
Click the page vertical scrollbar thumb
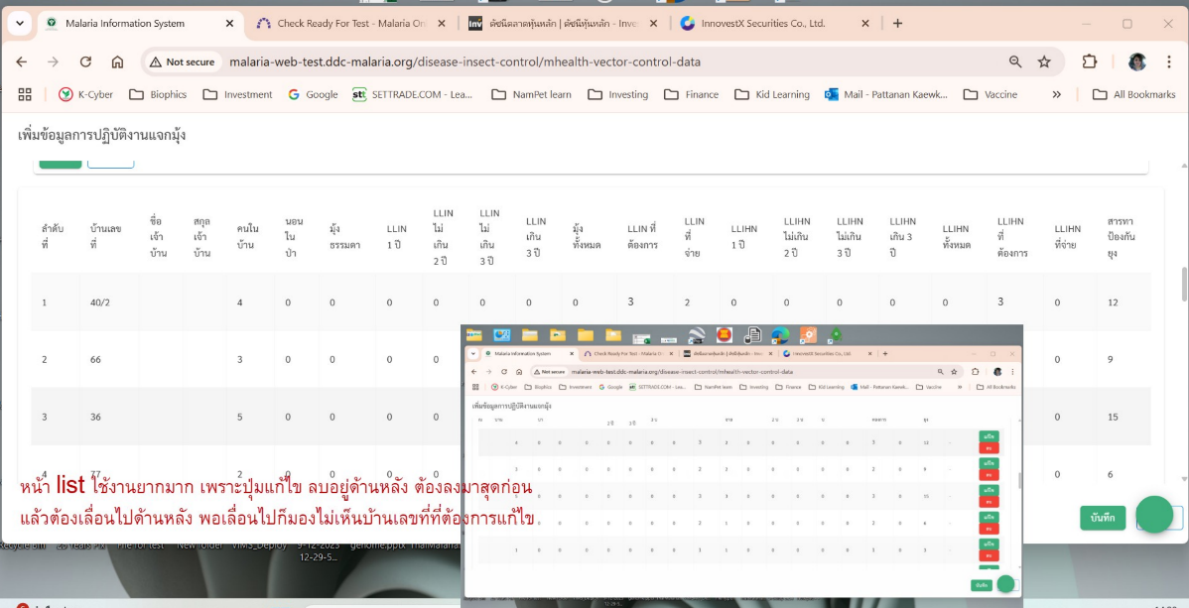(1183, 284)
